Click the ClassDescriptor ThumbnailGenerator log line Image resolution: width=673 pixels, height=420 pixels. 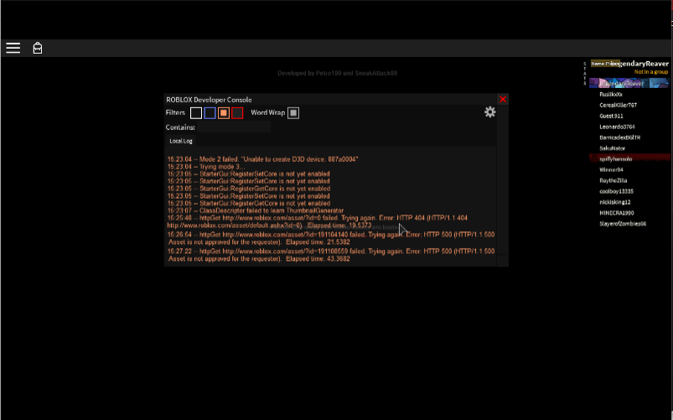tap(256, 210)
